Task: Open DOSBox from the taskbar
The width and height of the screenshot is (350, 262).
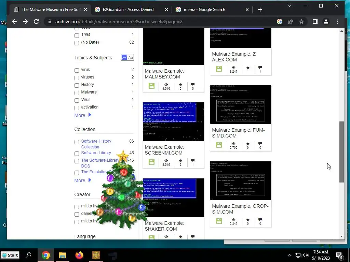Action: click(x=96, y=255)
